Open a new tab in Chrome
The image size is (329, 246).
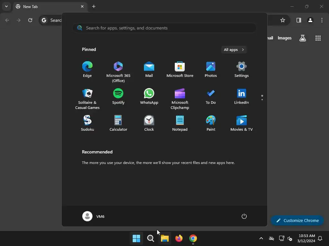(x=94, y=6)
